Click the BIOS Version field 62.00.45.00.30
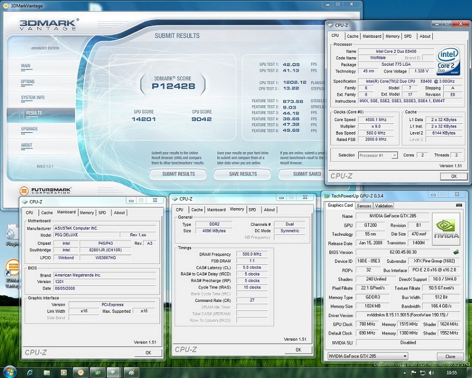The height and width of the screenshot is (378, 472). [404, 252]
